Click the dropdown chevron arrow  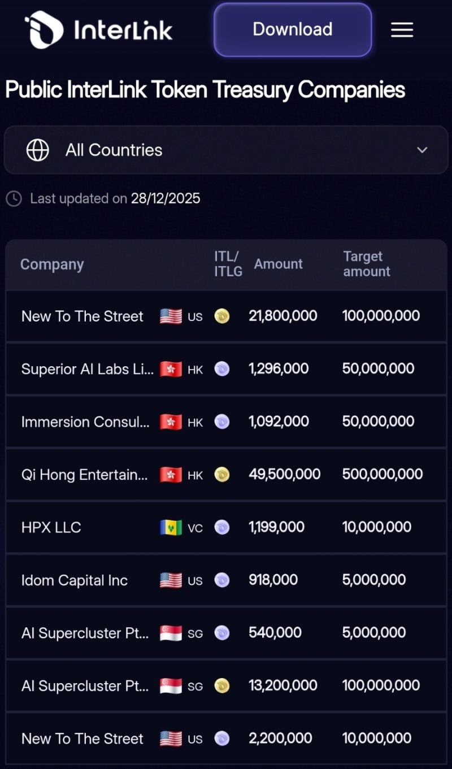click(422, 150)
